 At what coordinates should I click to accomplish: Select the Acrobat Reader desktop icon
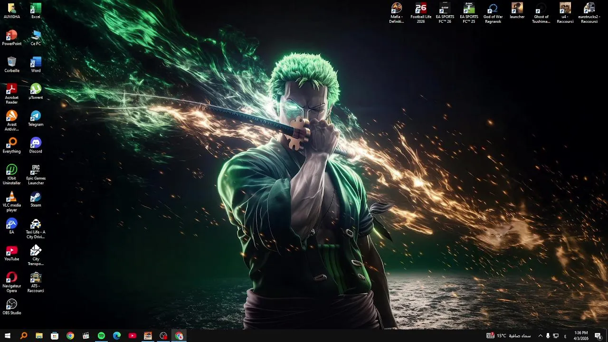click(11, 94)
